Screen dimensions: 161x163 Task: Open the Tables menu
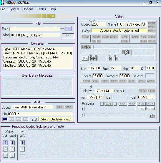42,9
